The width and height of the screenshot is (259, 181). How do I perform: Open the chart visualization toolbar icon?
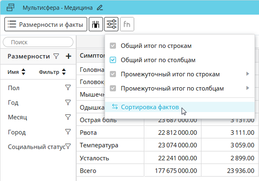96,24
